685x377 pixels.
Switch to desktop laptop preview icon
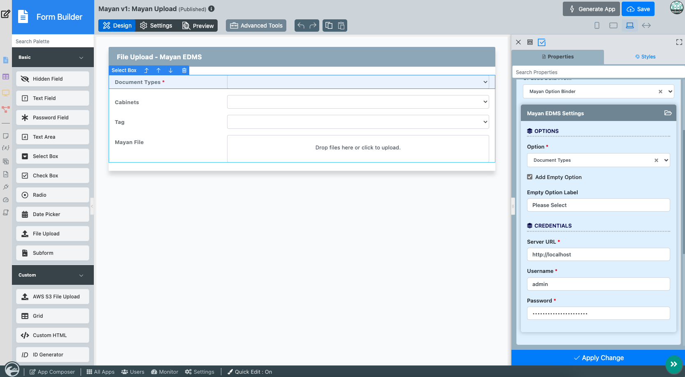coord(630,26)
